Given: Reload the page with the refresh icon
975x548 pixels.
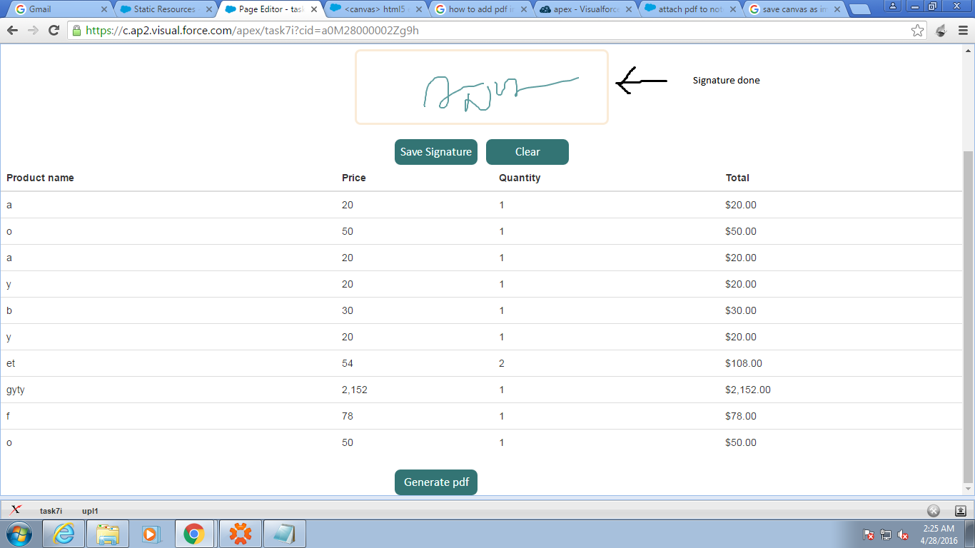Looking at the screenshot, I should point(54,31).
